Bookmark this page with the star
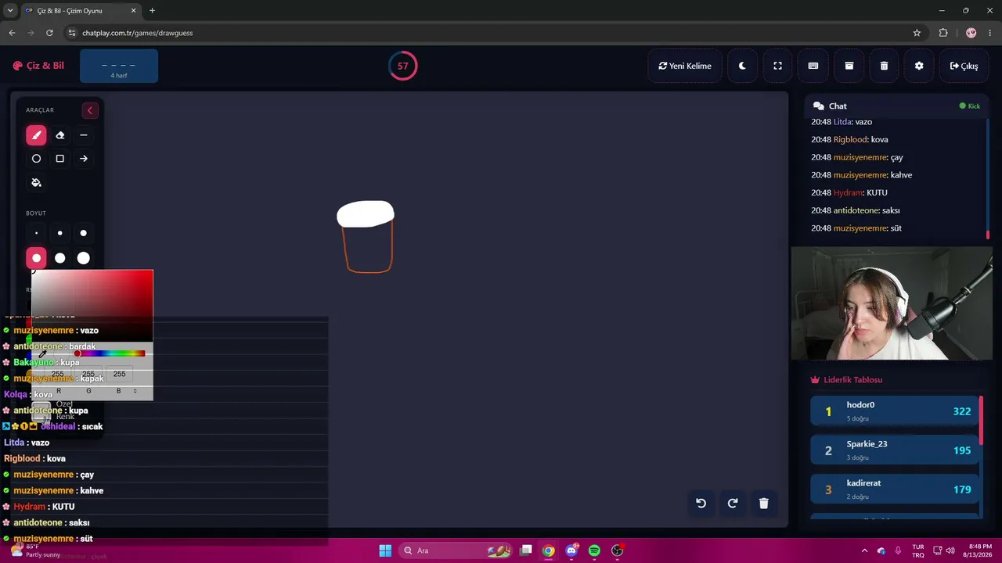 click(917, 33)
